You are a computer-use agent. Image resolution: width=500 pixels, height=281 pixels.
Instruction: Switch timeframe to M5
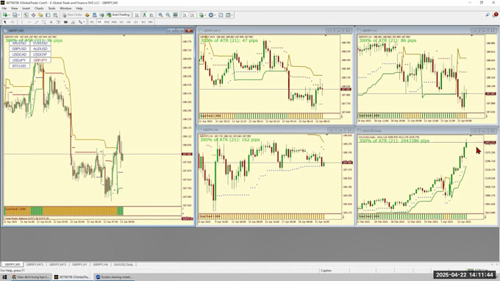click(99, 22)
